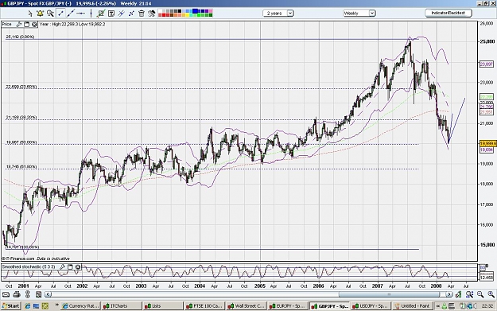Open the hammer tools settings icon
497x311 pixels.
[x=152, y=14]
